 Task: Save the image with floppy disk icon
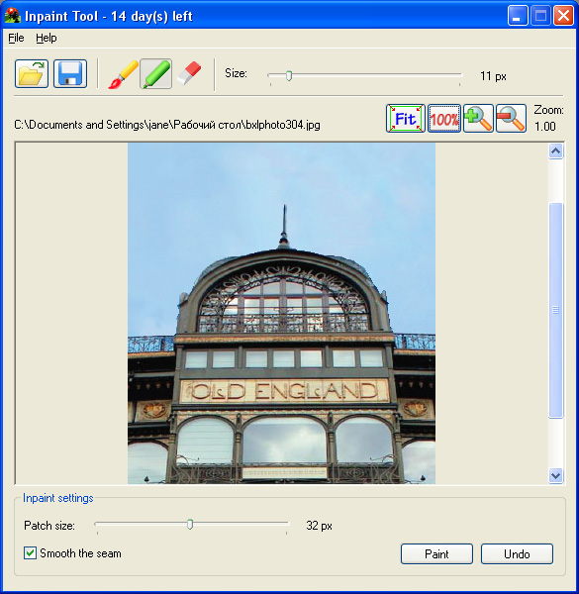click(x=70, y=74)
